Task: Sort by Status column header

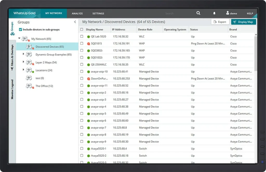Action: [x=194, y=29]
